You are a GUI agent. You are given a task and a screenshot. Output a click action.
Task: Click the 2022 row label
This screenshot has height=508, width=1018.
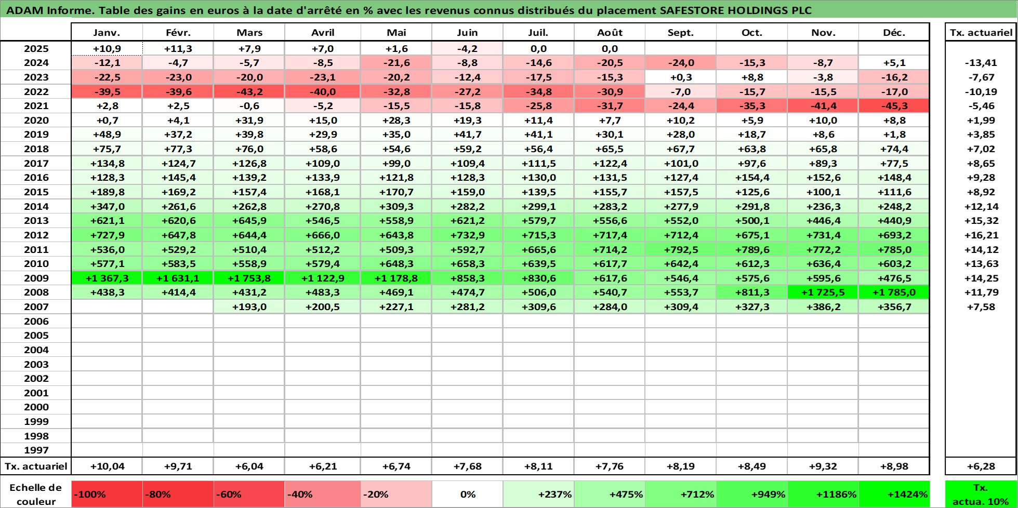pyautogui.click(x=36, y=91)
